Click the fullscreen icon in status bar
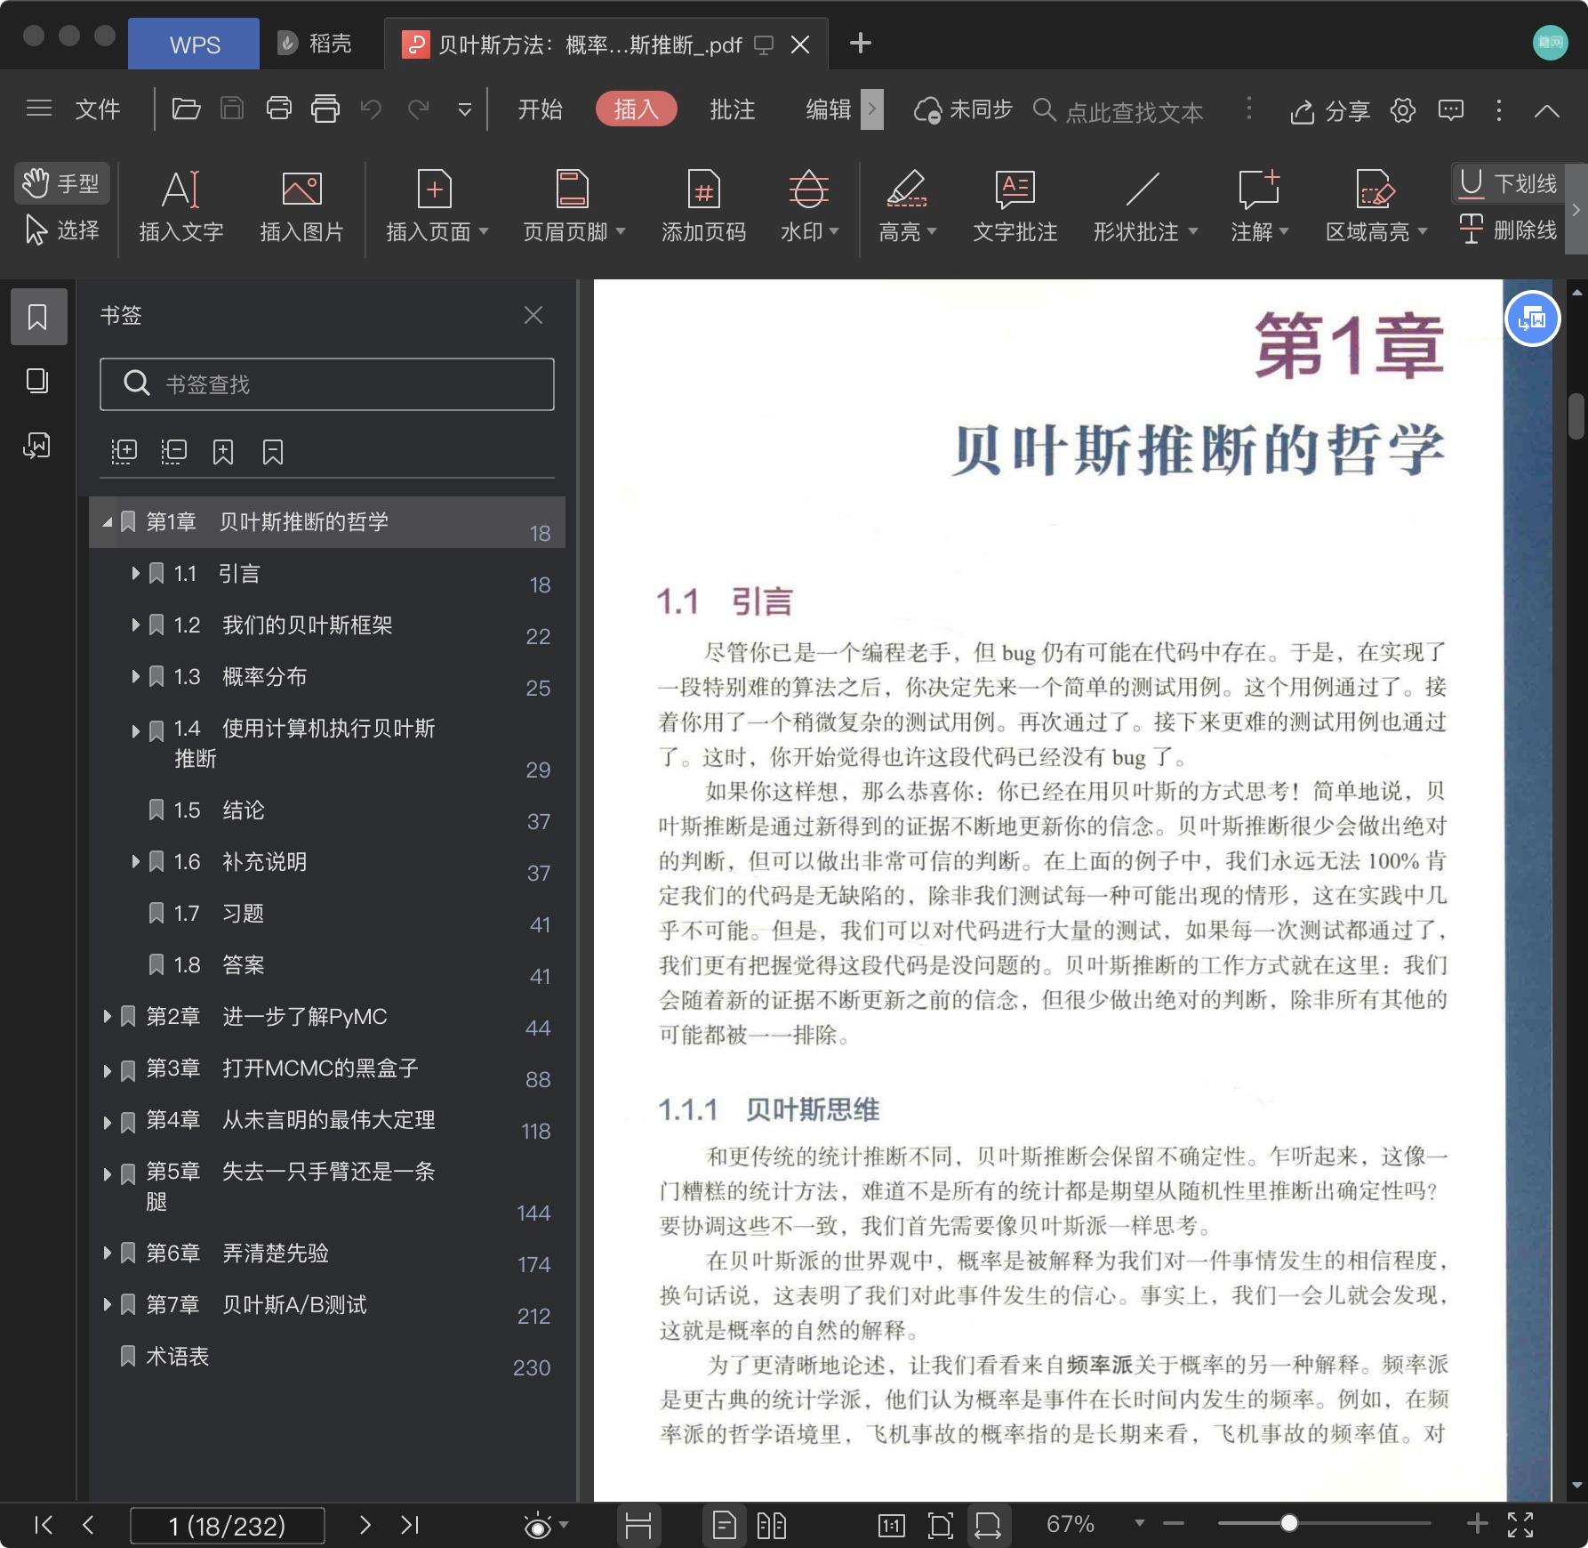The width and height of the screenshot is (1588, 1548). [1520, 1525]
